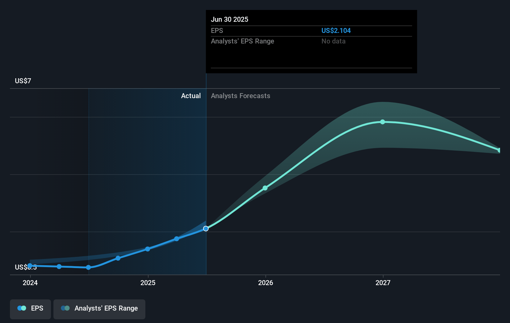Click the 'Jun 30 2025' tooltip heading
Viewport: 510px width, 323px height.
[230, 20]
